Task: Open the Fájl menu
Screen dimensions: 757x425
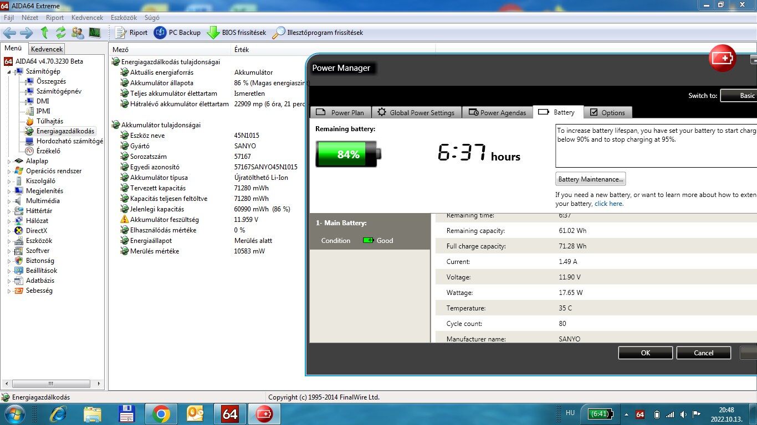Action: [9, 18]
